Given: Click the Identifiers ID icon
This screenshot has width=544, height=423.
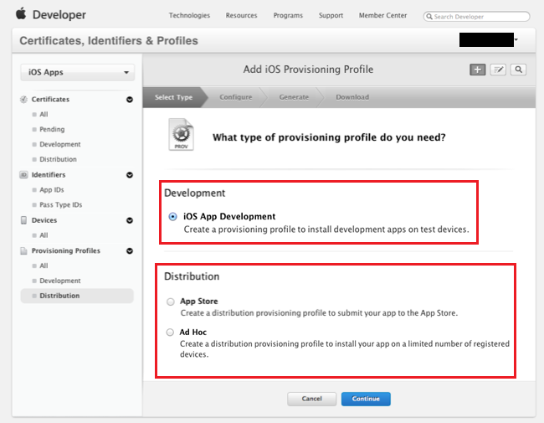Looking at the screenshot, I should 23,175.
